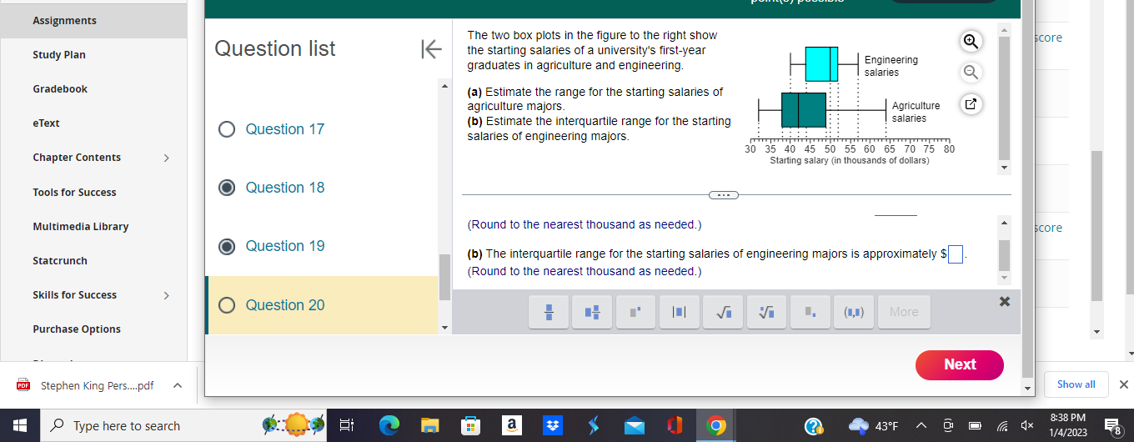Open the figure in a new window

pos(970,104)
